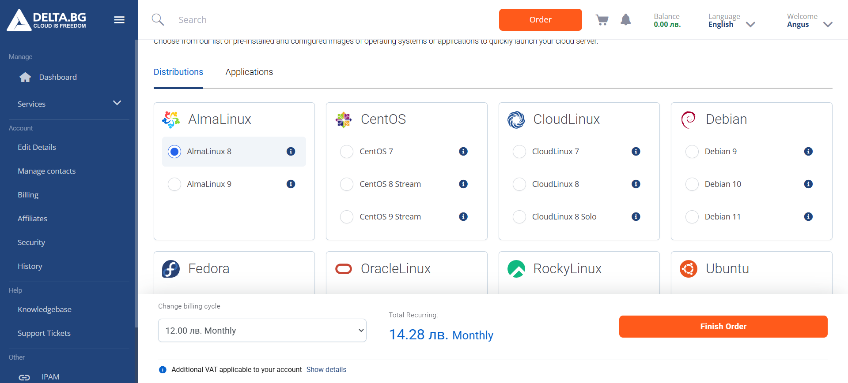The width and height of the screenshot is (848, 383).
Task: Show info for AlmaLinux 9
Action: click(291, 184)
